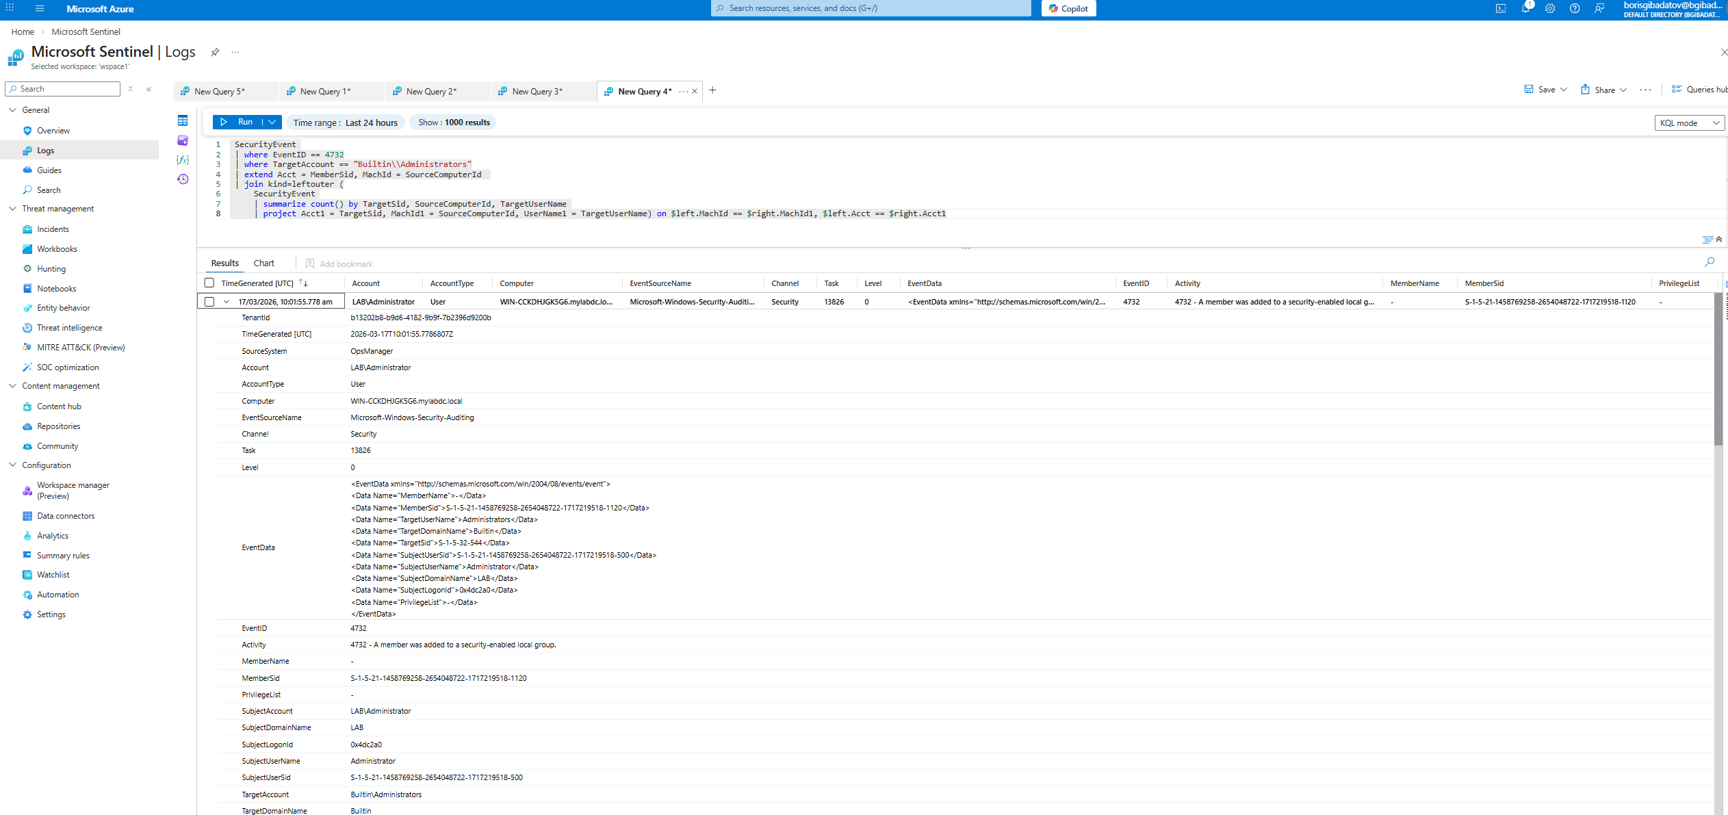
Task: Click the functions fx sidebar icon
Action: [x=183, y=159]
